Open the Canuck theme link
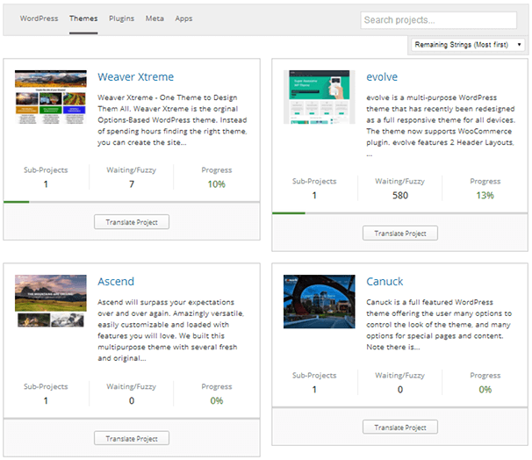 click(x=385, y=282)
